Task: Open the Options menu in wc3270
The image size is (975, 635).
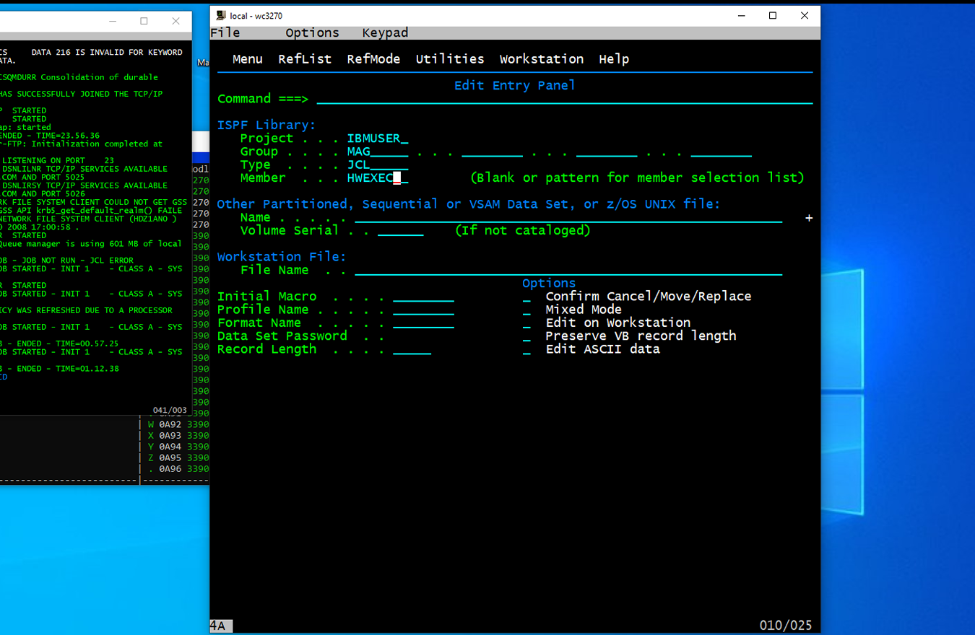Action: click(312, 32)
